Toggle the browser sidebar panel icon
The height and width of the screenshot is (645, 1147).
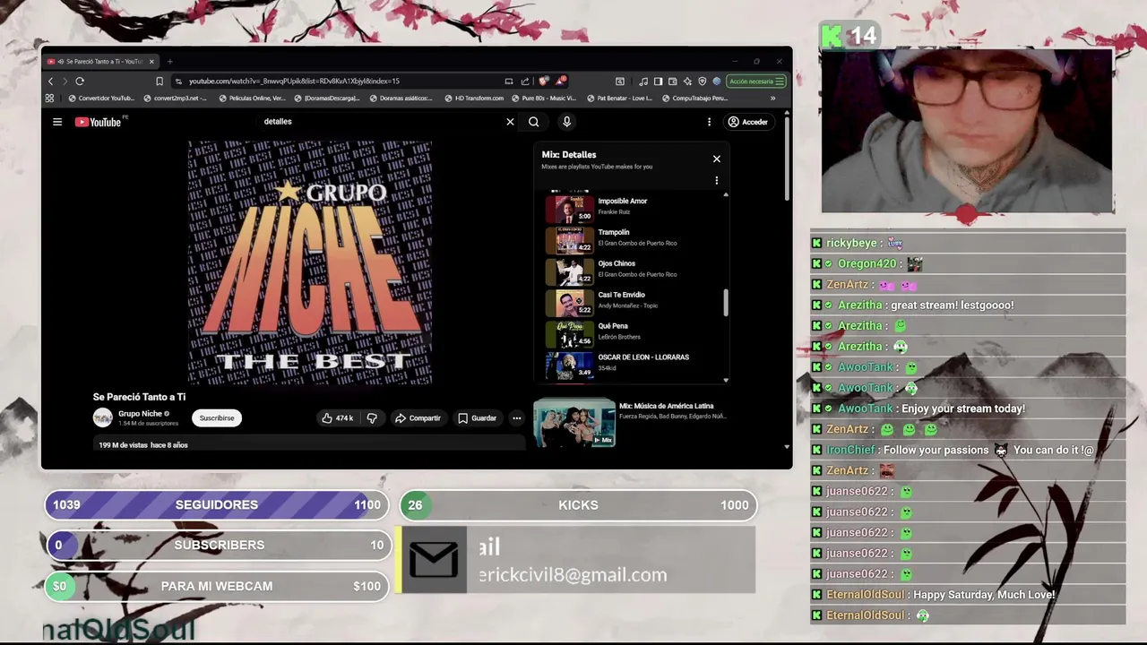(x=658, y=82)
